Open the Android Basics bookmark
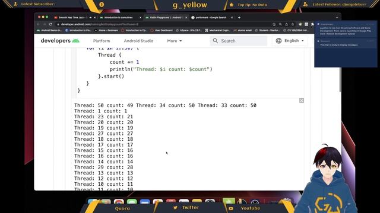This screenshot has height=213, width=380. tap(49, 30)
